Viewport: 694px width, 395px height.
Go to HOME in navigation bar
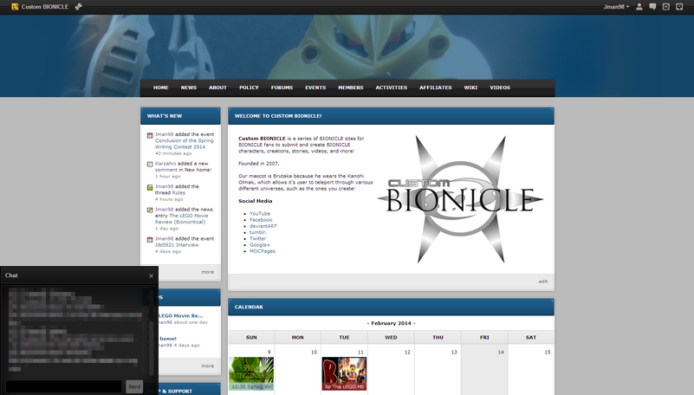(160, 87)
